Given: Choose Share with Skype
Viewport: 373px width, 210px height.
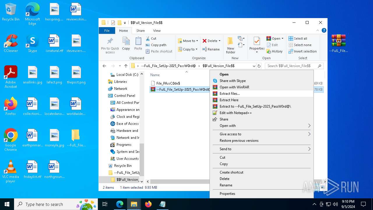Looking at the screenshot, I should coord(261,81).
